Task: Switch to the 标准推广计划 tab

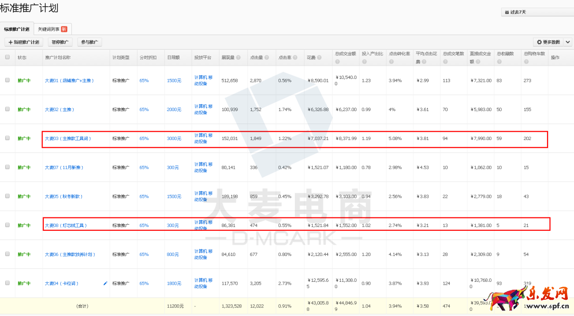Action: pyautogui.click(x=17, y=29)
